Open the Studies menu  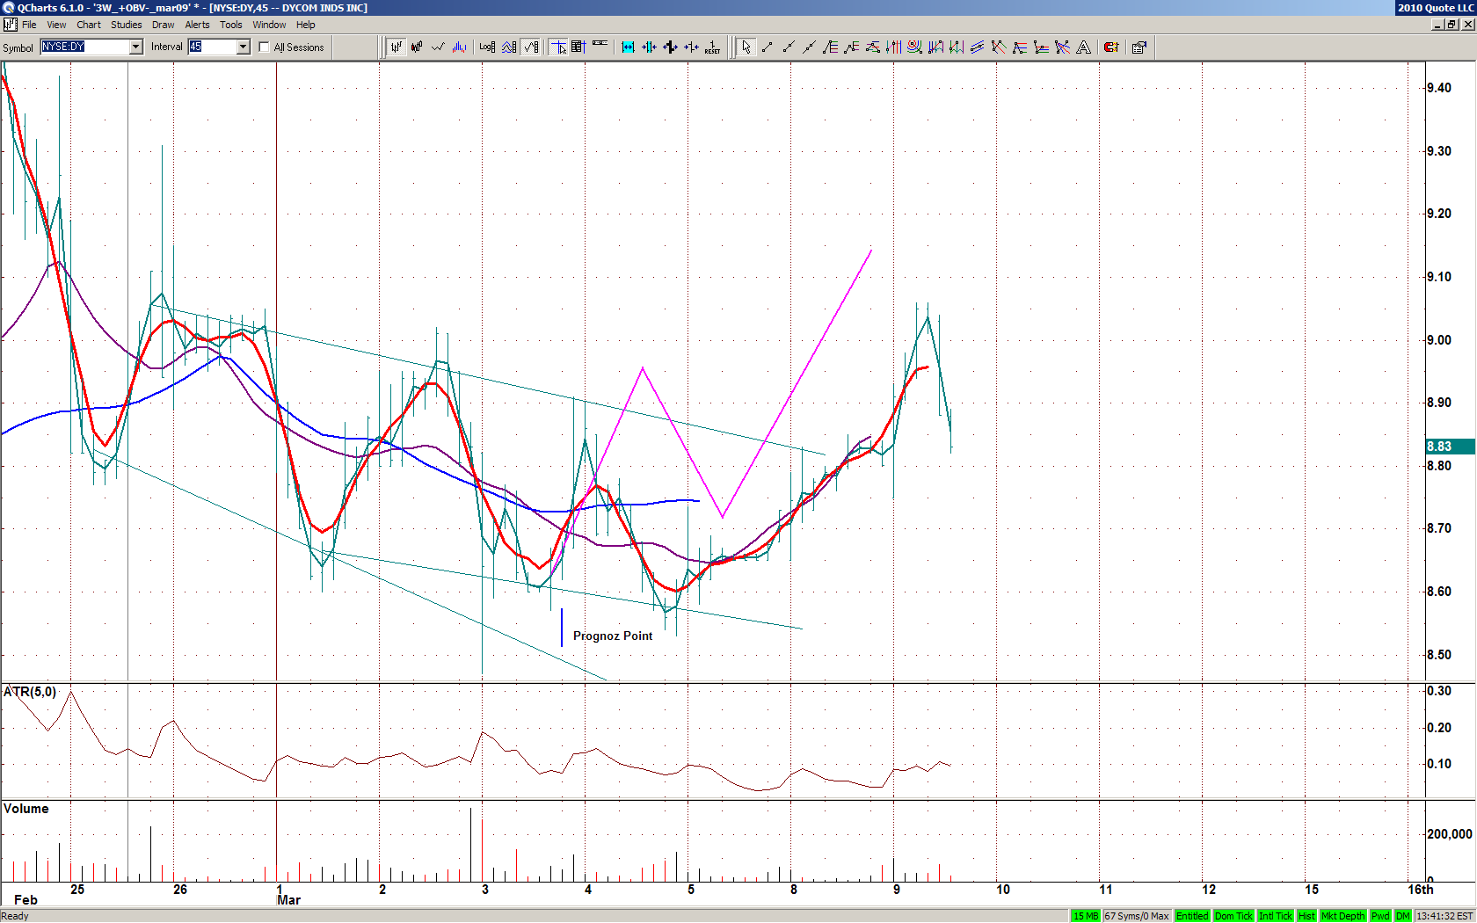click(126, 25)
